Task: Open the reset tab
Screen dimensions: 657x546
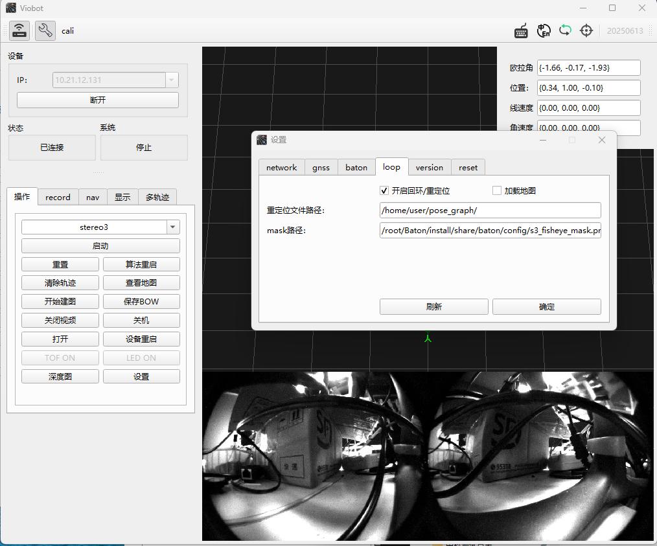Action: 468,168
